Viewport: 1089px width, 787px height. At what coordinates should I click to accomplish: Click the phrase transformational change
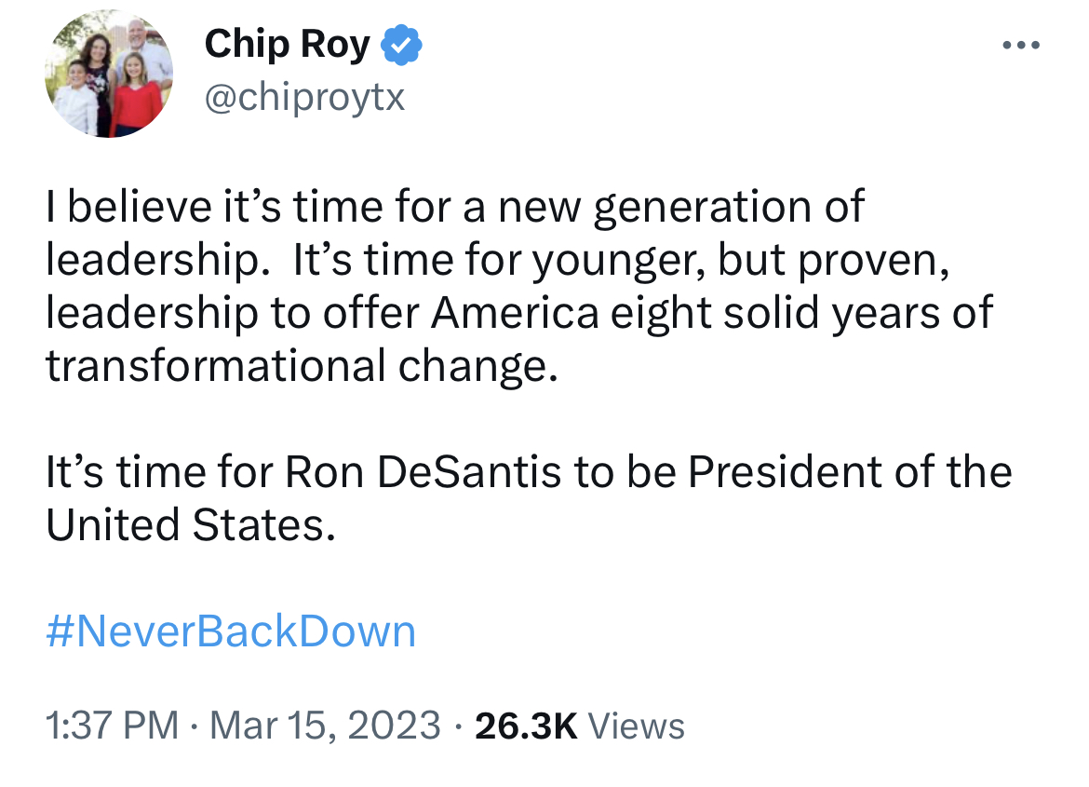coord(302,366)
